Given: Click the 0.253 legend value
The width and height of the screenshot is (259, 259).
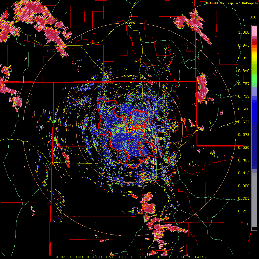Looking at the screenshot, I should click(x=244, y=211).
